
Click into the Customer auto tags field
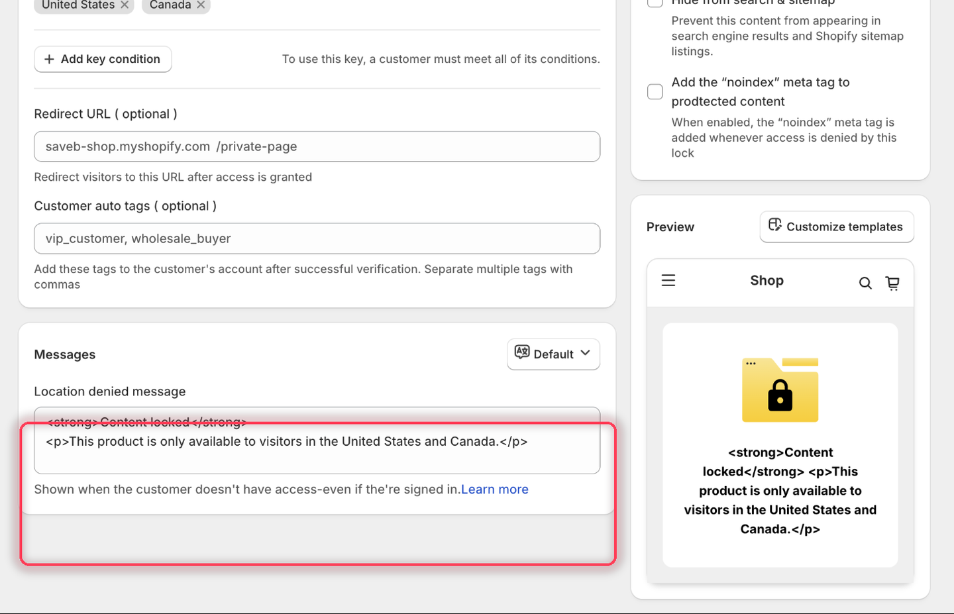click(x=317, y=238)
